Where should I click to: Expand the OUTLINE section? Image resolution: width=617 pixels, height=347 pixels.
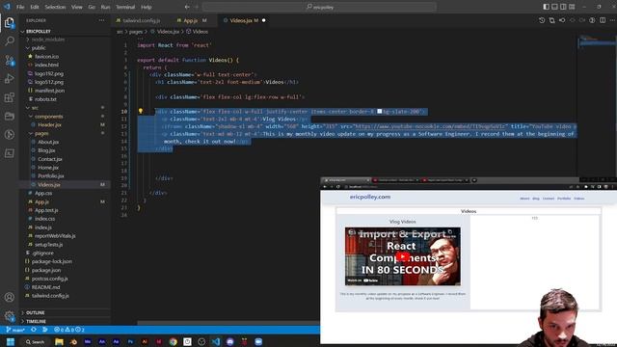coord(65,312)
